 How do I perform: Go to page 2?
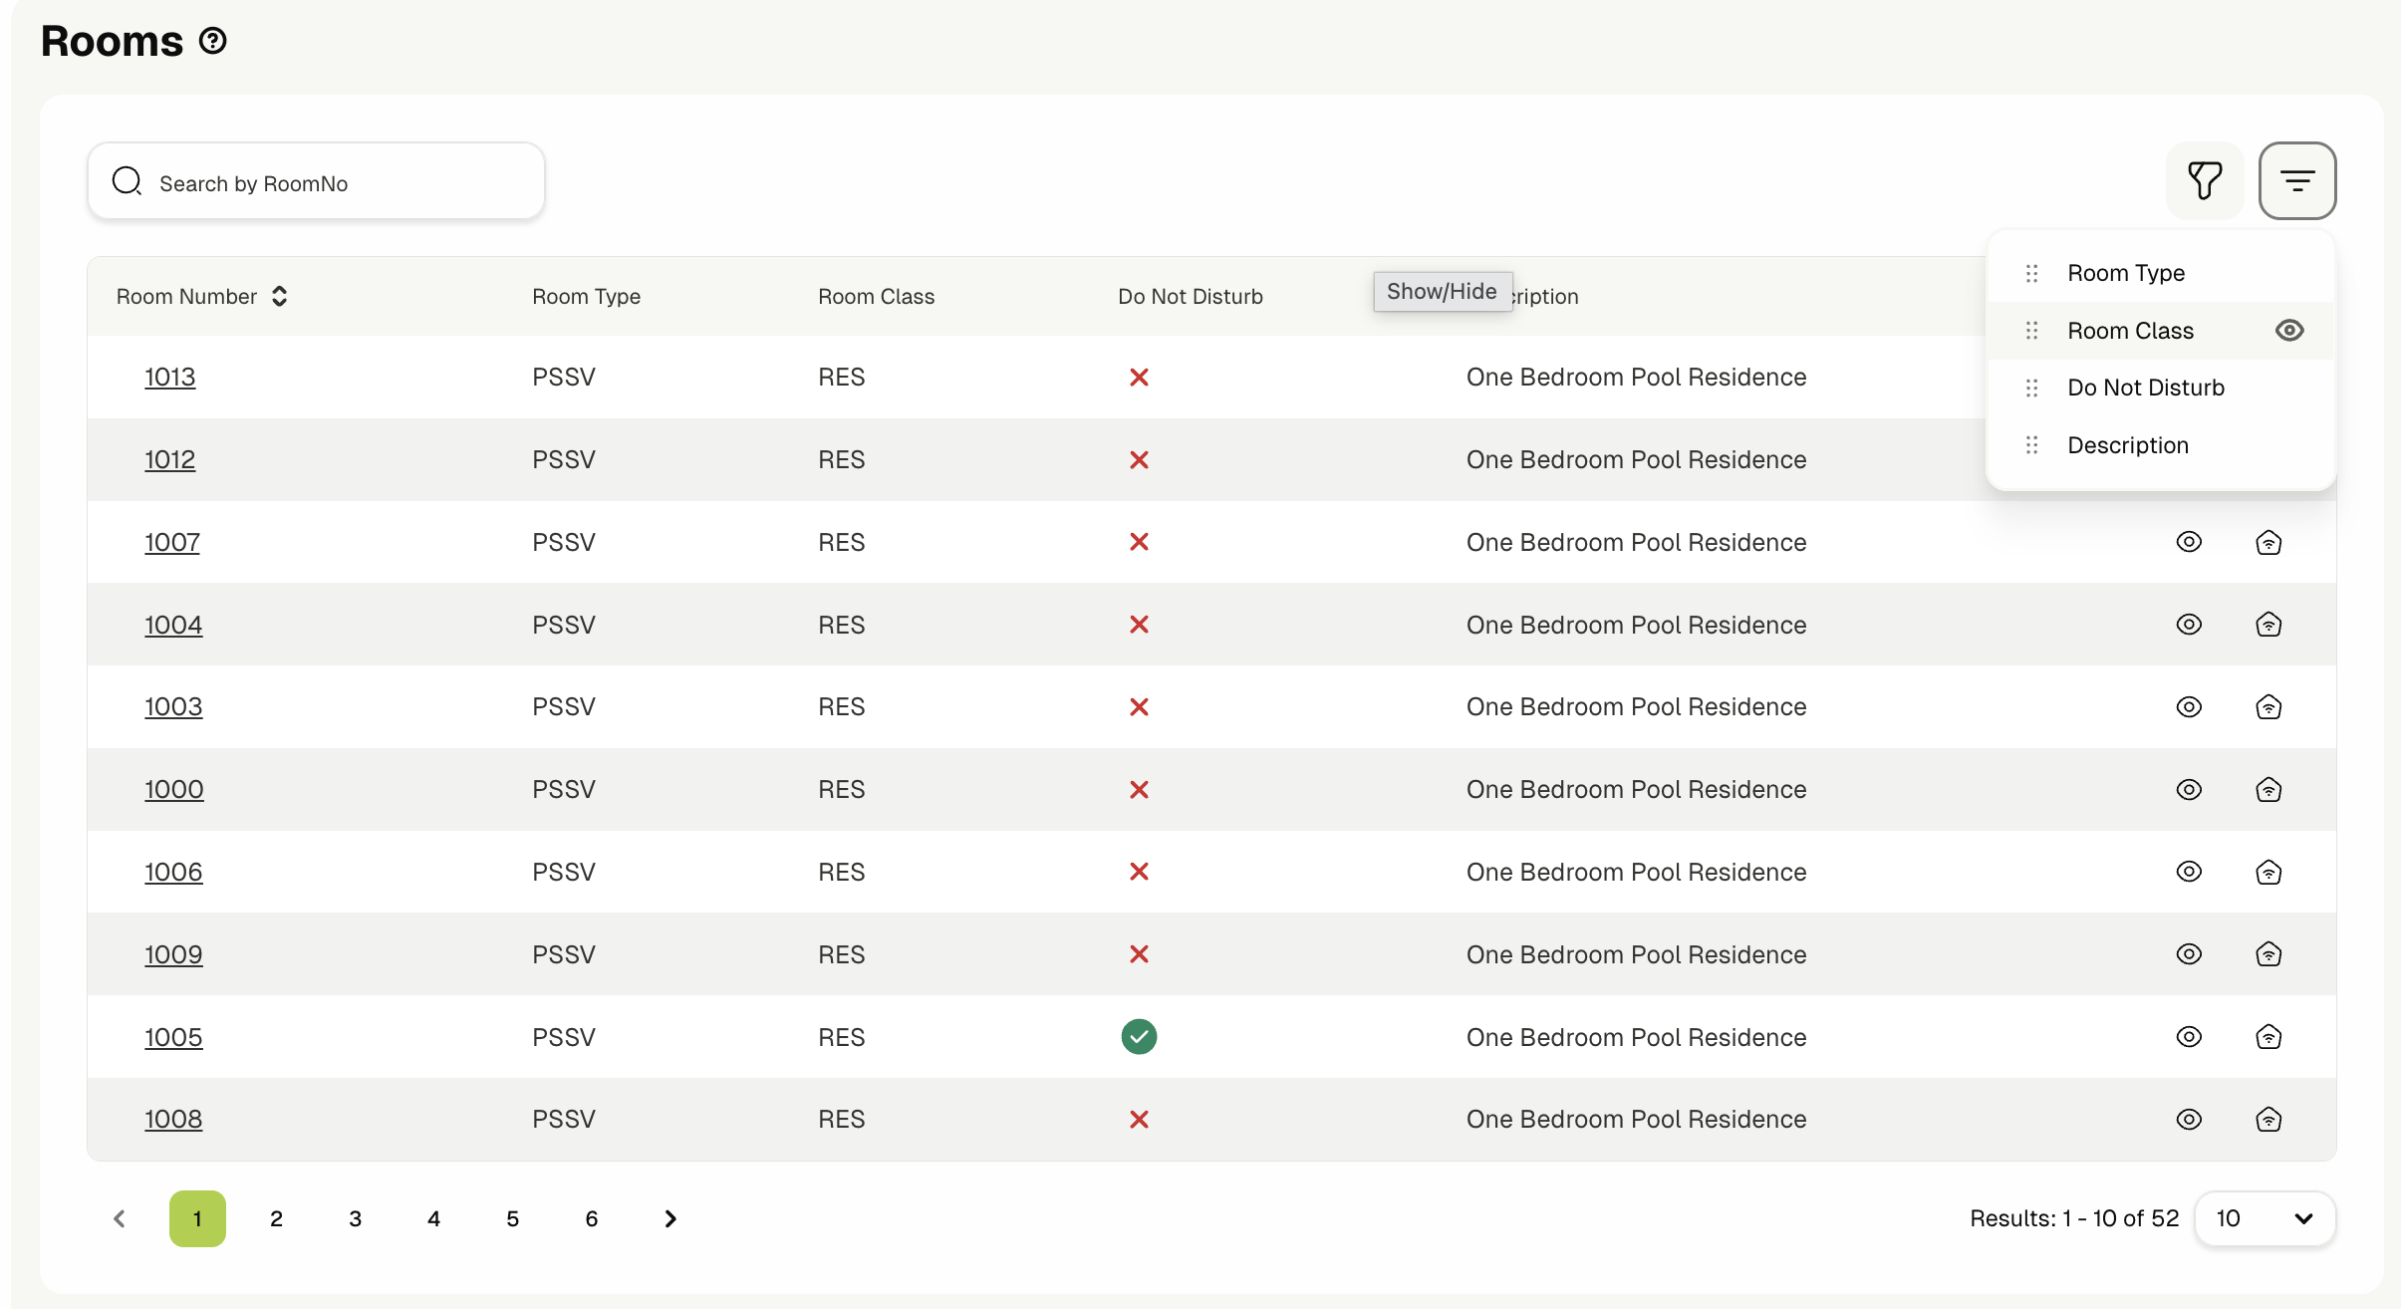coord(276,1218)
